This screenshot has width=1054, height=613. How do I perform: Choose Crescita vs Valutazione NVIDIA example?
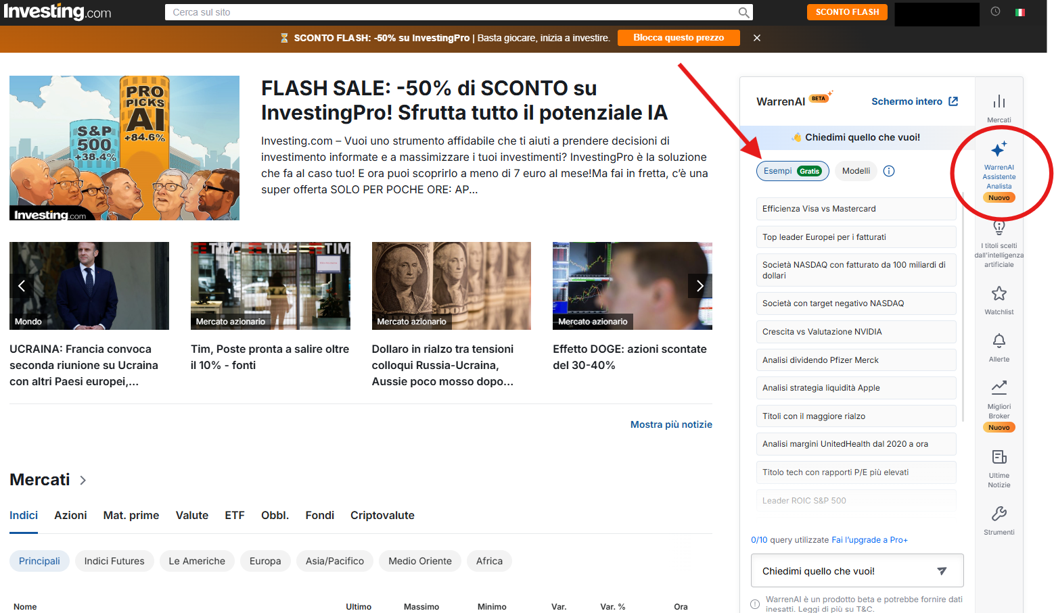[856, 332]
